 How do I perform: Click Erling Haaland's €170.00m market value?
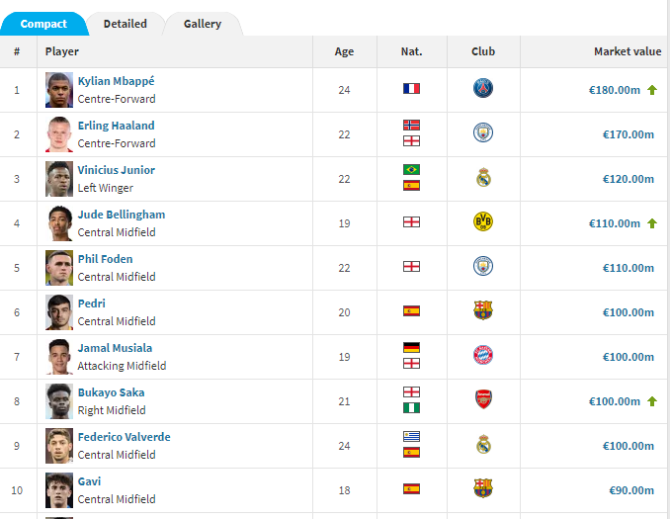click(628, 134)
